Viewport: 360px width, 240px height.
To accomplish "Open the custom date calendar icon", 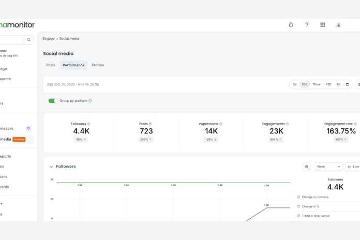I will pos(347,84).
